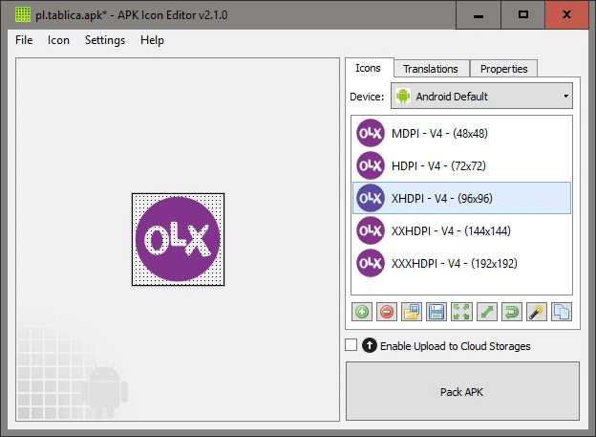This screenshot has width=596, height=437.
Task: Click the OLX icon in HDPI row
Action: pos(371,165)
